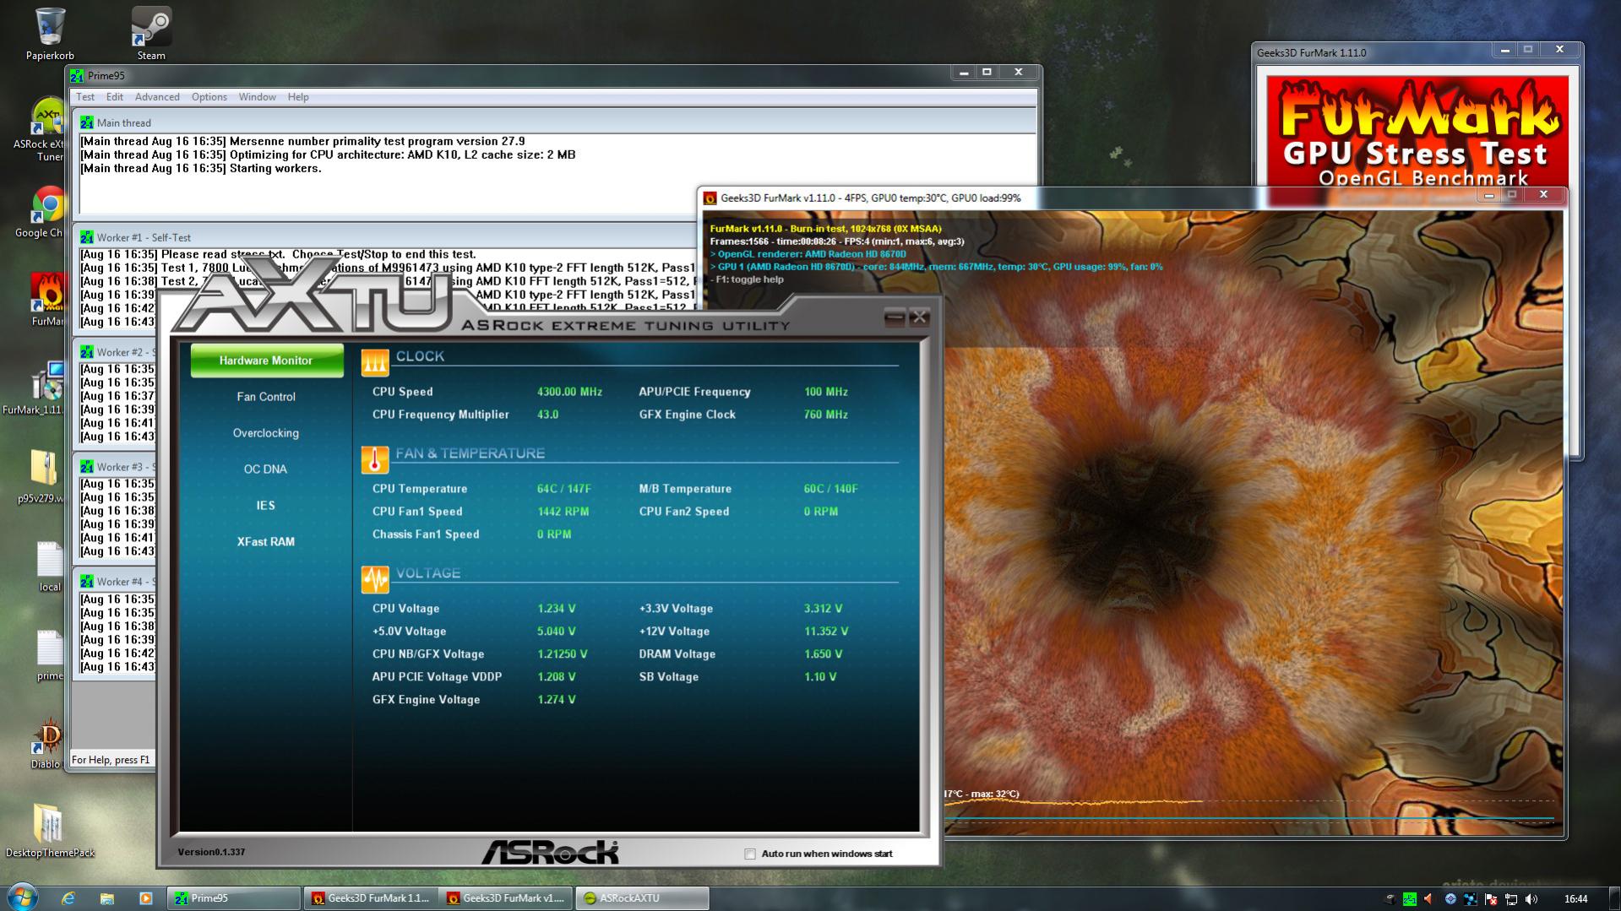Click the Clock section icon in AXTU
The width and height of the screenshot is (1621, 911).
(x=375, y=361)
